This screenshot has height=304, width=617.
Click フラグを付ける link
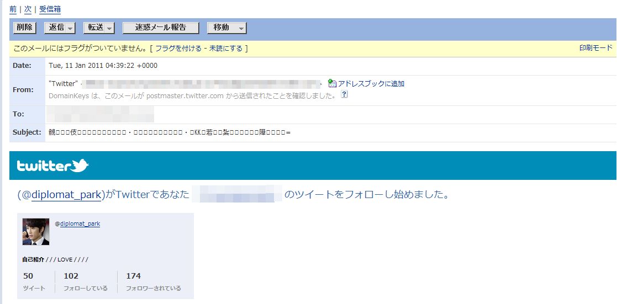tap(178, 49)
